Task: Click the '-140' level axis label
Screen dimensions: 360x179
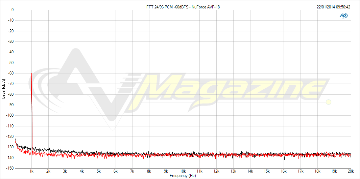Action: tap(10, 158)
